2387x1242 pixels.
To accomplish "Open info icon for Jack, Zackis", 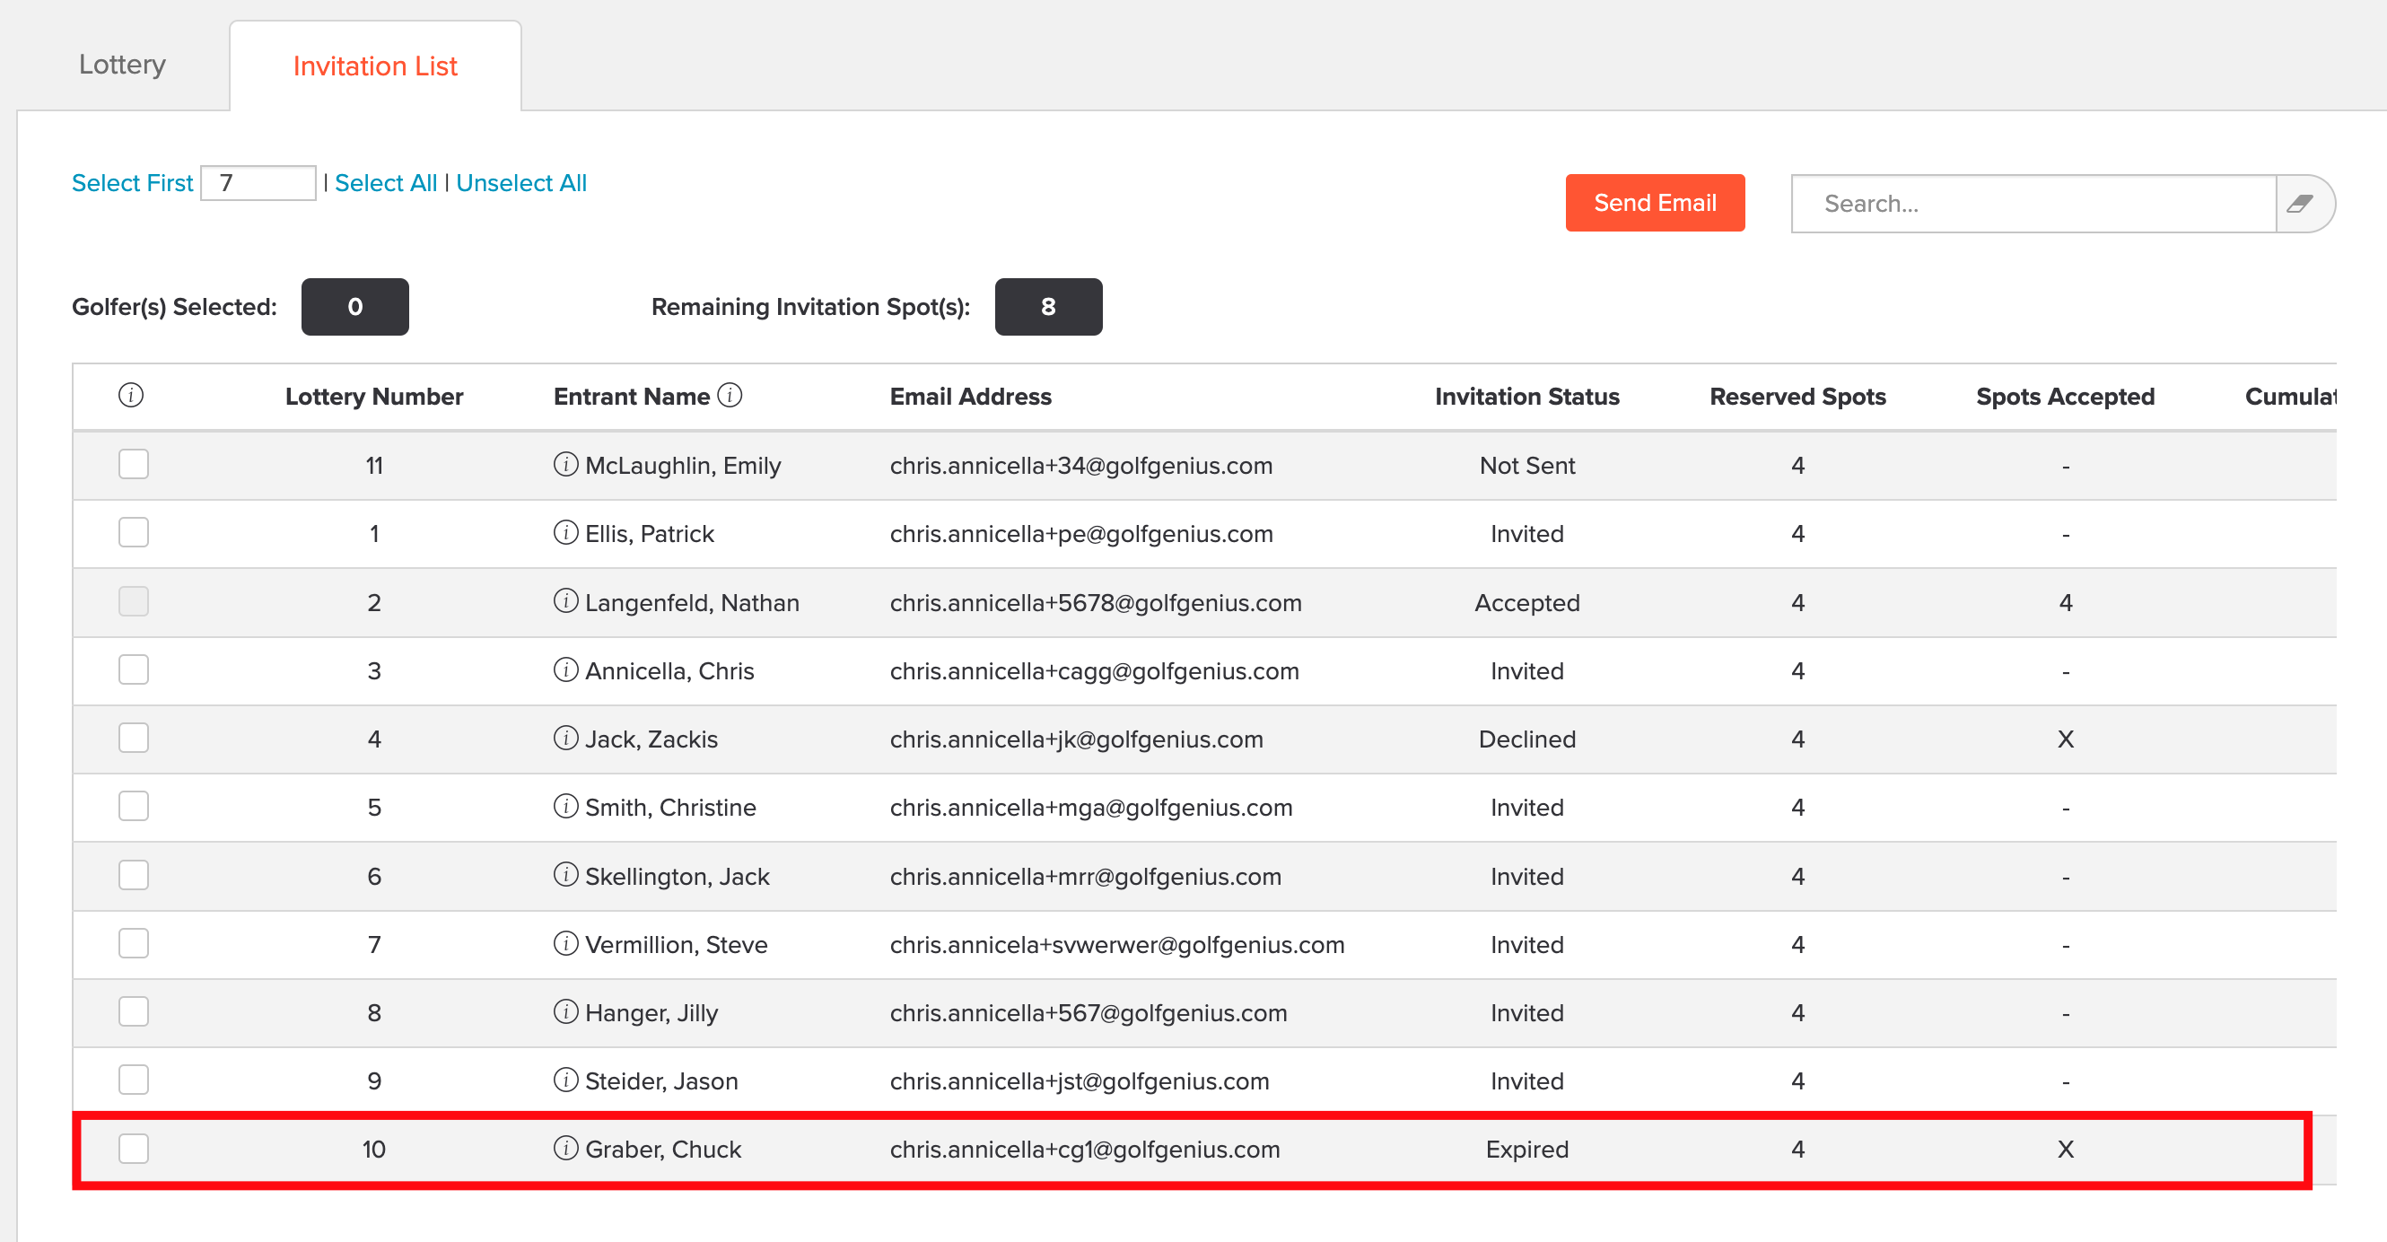I will tap(565, 738).
